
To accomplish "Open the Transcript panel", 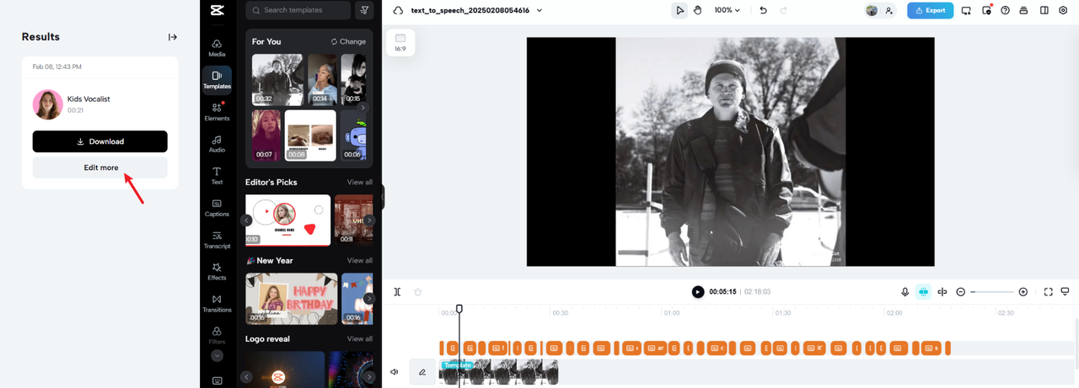I will click(x=217, y=240).
